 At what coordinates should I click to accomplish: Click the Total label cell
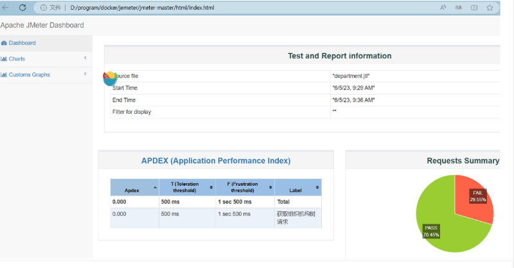pos(298,202)
